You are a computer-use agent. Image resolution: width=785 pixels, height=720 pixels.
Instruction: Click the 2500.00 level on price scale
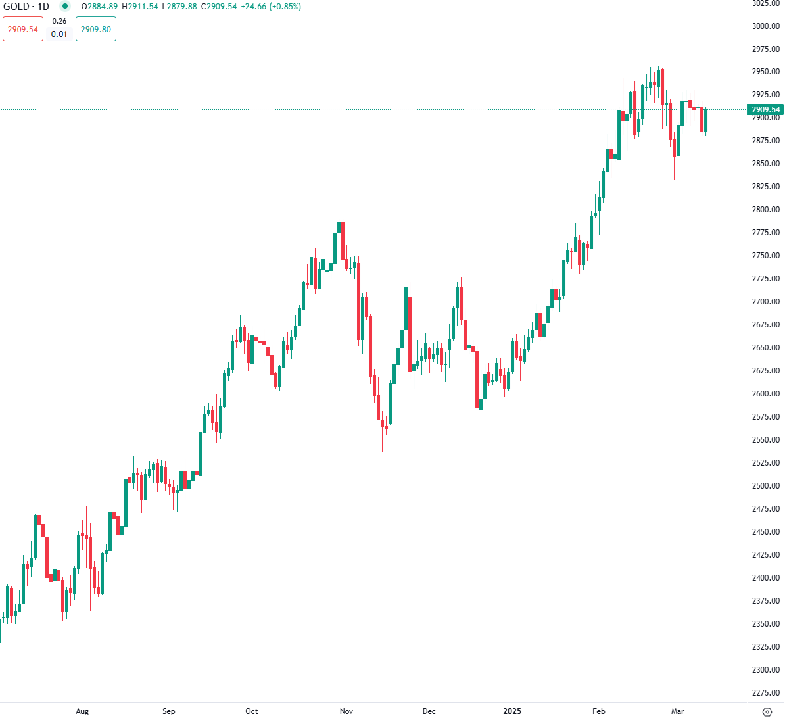(x=766, y=486)
